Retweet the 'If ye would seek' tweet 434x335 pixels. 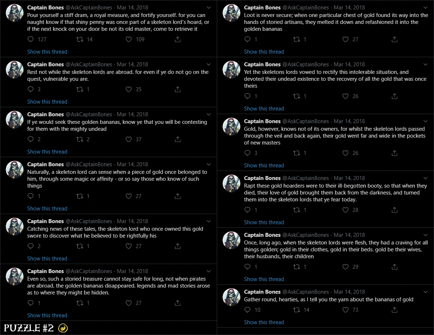[80, 139]
